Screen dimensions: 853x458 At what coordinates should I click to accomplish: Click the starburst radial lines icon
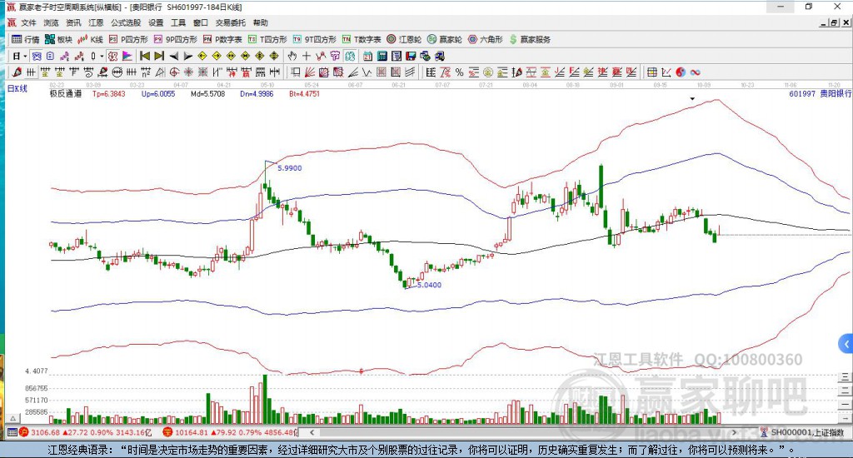tap(188, 72)
